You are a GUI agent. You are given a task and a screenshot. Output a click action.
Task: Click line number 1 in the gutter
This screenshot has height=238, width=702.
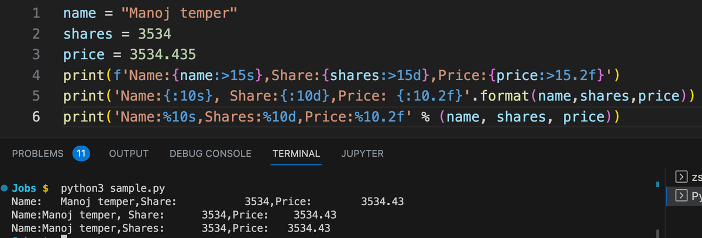(35, 13)
